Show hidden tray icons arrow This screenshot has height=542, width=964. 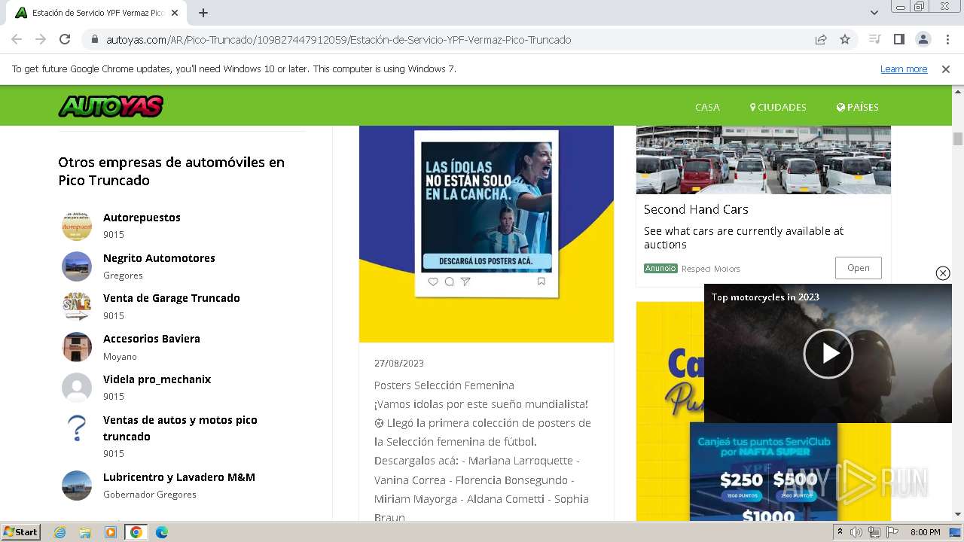(x=840, y=532)
